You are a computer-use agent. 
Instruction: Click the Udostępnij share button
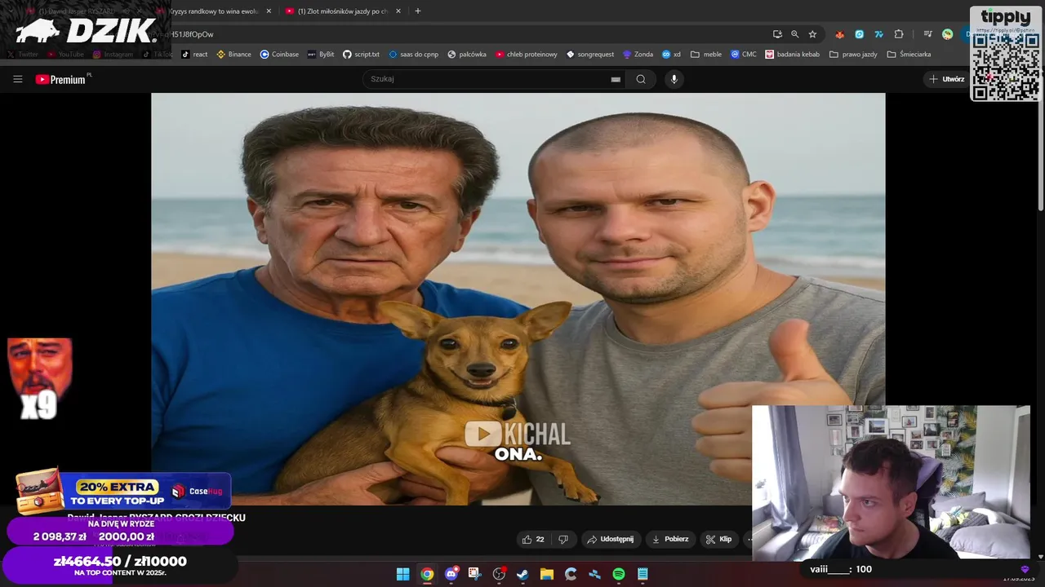coord(611,539)
